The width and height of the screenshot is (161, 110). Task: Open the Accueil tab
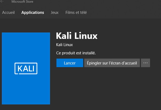[x=8, y=13]
